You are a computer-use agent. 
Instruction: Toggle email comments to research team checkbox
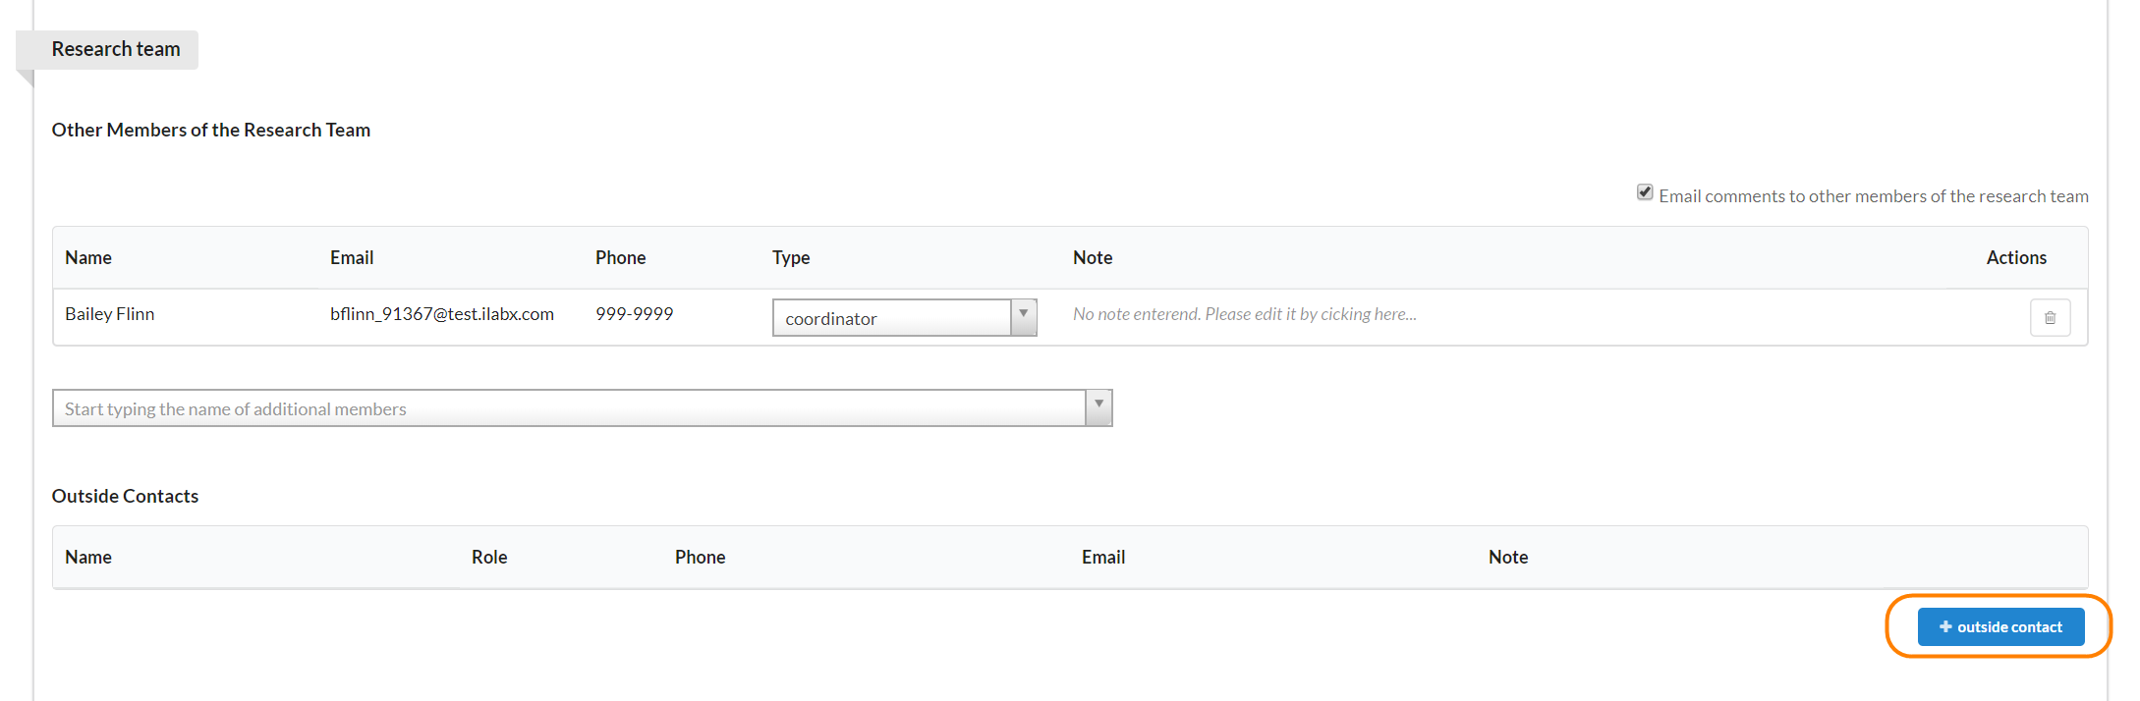[x=1645, y=192]
